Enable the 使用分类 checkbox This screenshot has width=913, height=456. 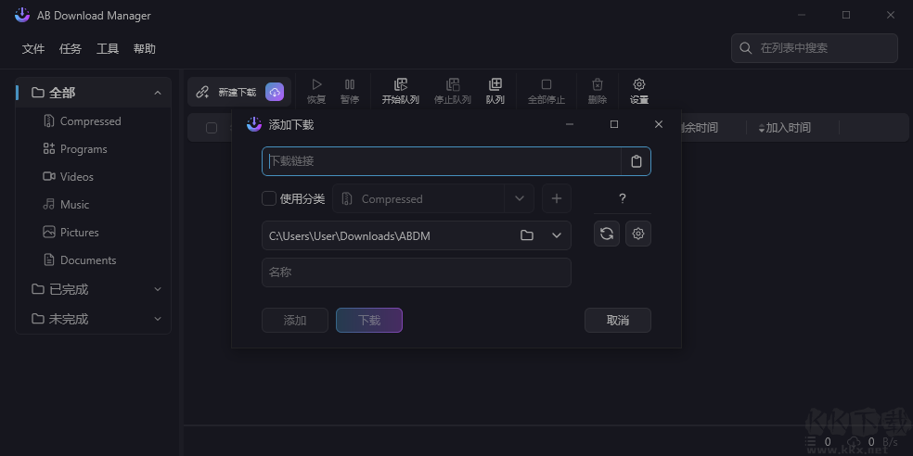(268, 199)
